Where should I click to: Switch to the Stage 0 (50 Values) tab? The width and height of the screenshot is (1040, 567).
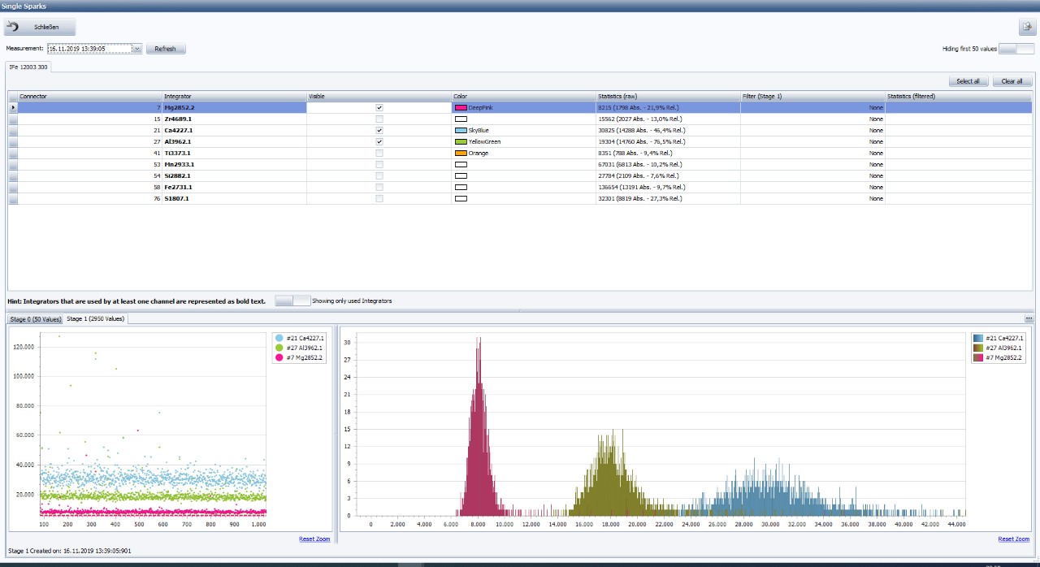point(34,319)
